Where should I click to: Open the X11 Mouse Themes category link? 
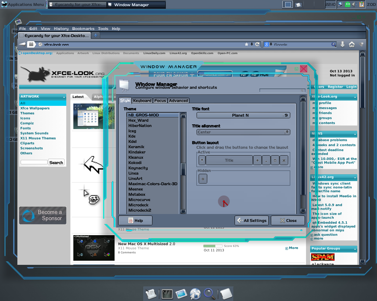(x=38, y=138)
